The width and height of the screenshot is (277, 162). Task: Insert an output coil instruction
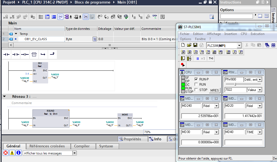click(25, 54)
